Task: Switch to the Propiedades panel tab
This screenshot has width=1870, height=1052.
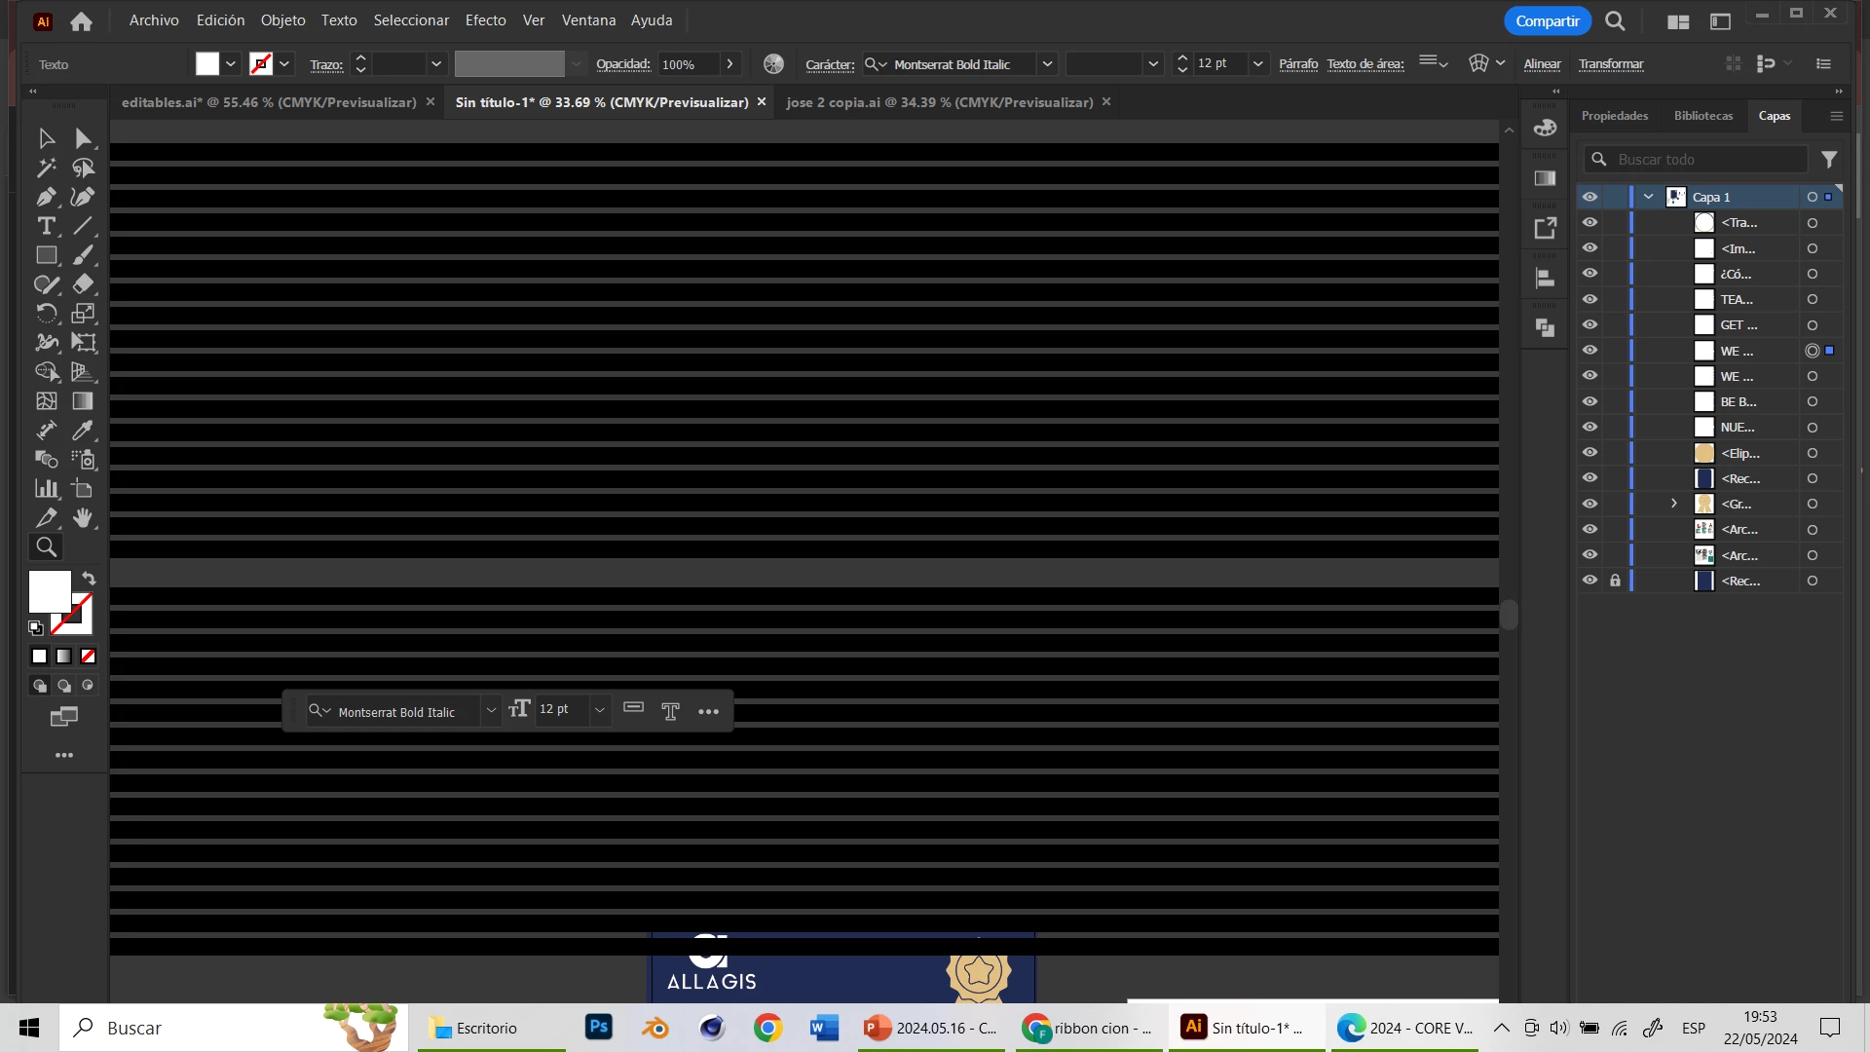Action: (x=1614, y=116)
